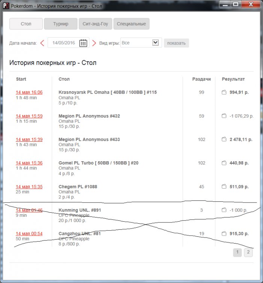Viewport: 263px width, 283px height.
Task: Click the previous date left arrow
Action: click(x=42, y=43)
